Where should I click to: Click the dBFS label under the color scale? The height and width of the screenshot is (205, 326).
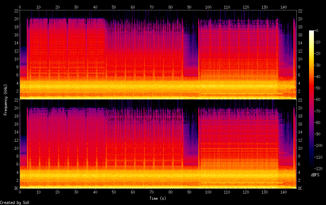click(315, 175)
